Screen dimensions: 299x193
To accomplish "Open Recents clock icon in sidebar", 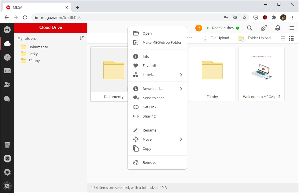I will tap(7, 57).
